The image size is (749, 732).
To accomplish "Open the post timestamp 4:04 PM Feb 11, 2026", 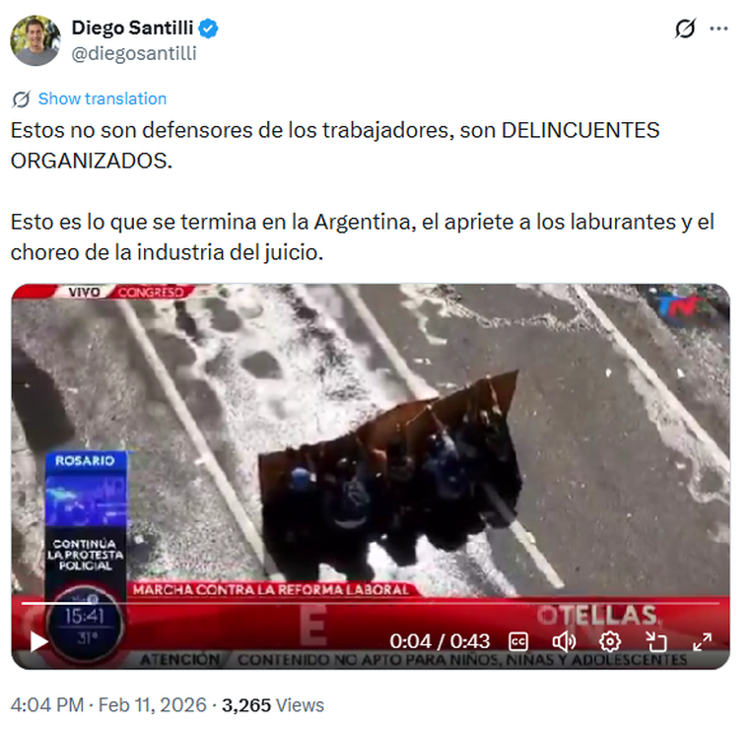I will point(108,704).
